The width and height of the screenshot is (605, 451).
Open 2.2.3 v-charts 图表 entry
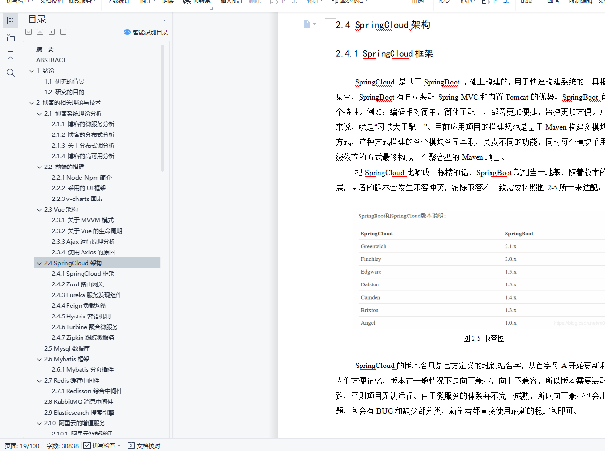coord(77,199)
